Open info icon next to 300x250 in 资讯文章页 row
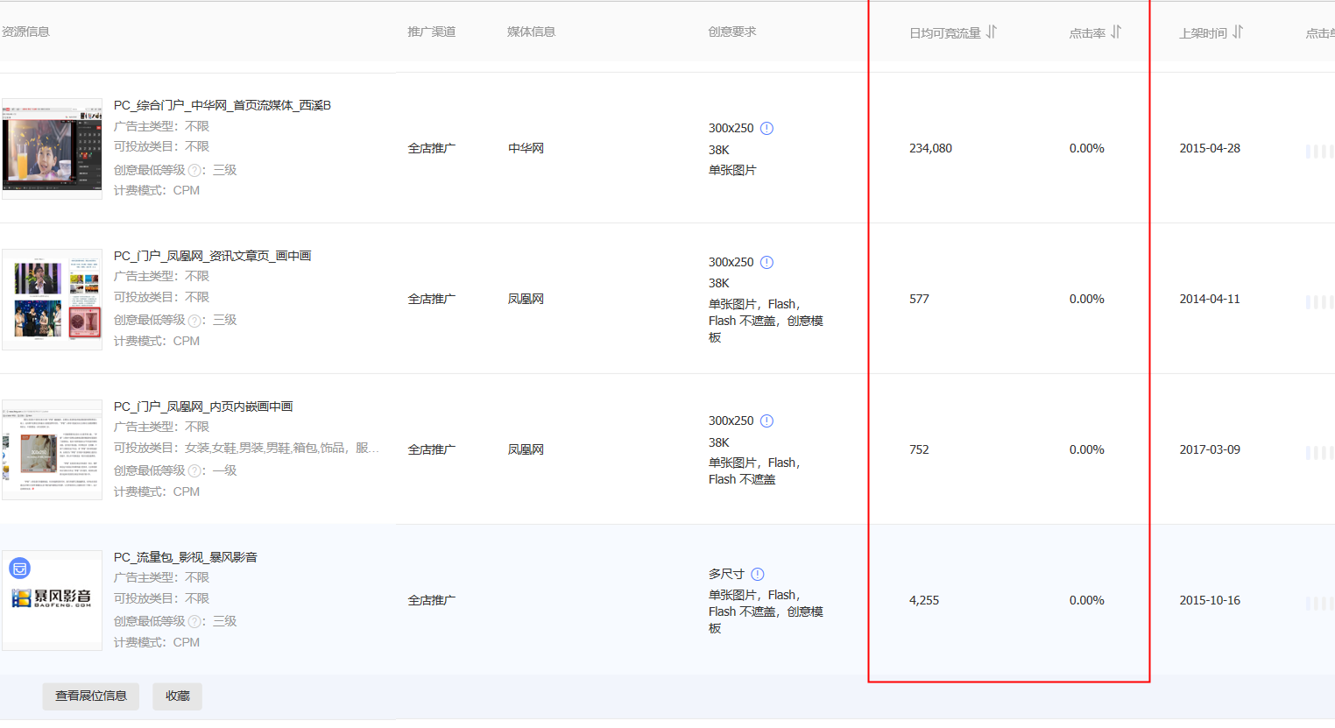 coord(766,262)
